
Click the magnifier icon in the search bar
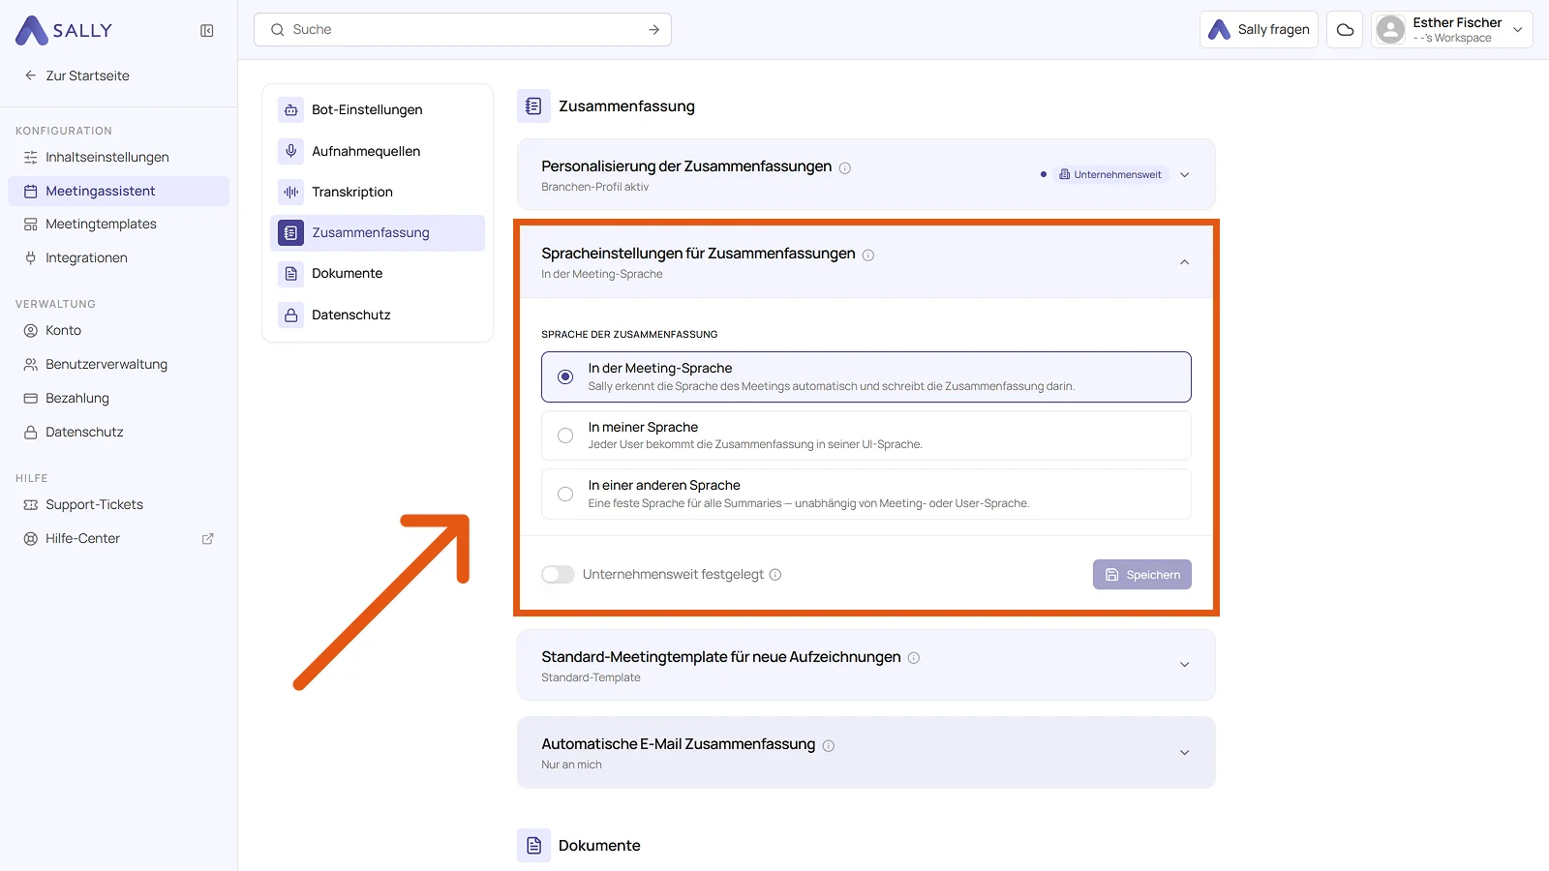(x=278, y=30)
